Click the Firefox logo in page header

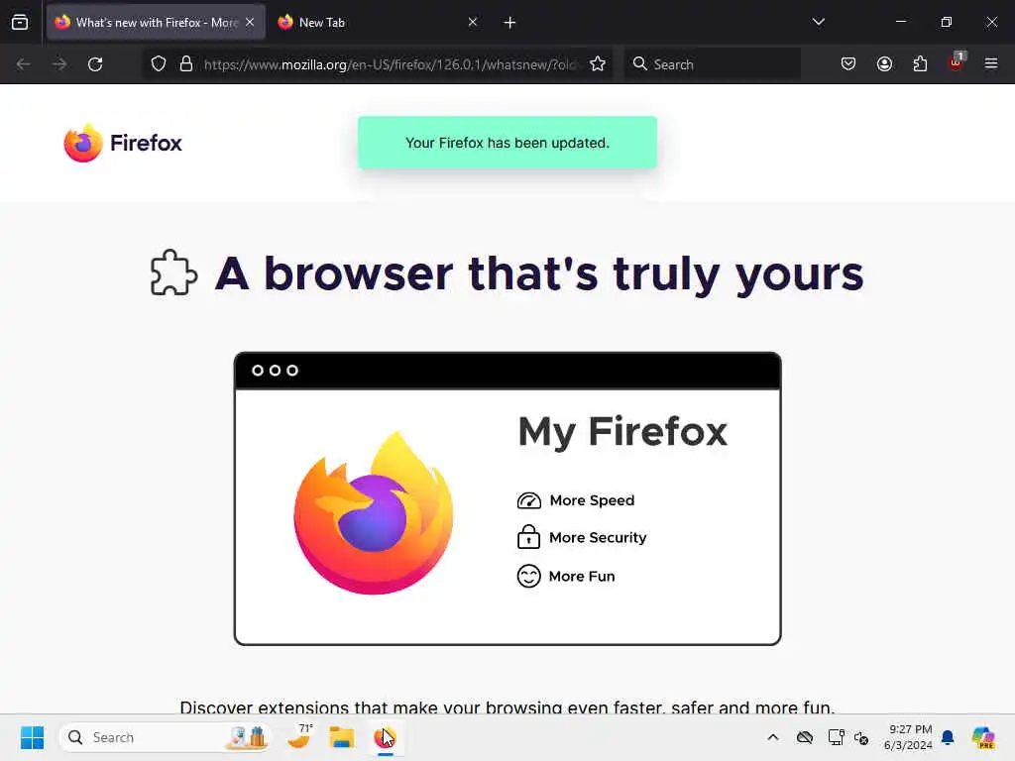point(123,143)
